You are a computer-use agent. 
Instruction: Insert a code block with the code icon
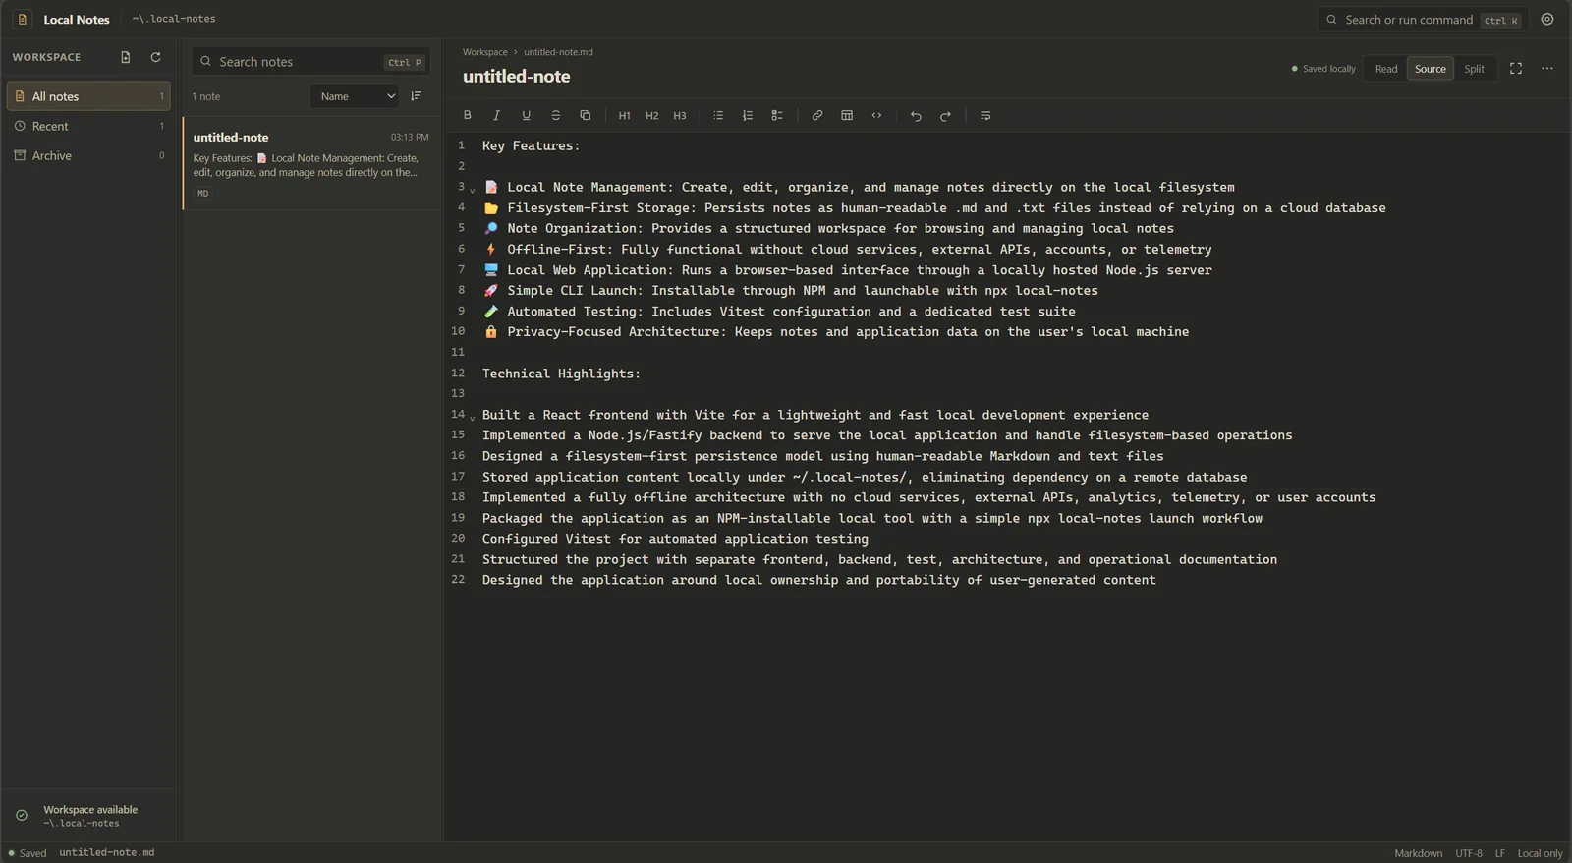point(876,115)
